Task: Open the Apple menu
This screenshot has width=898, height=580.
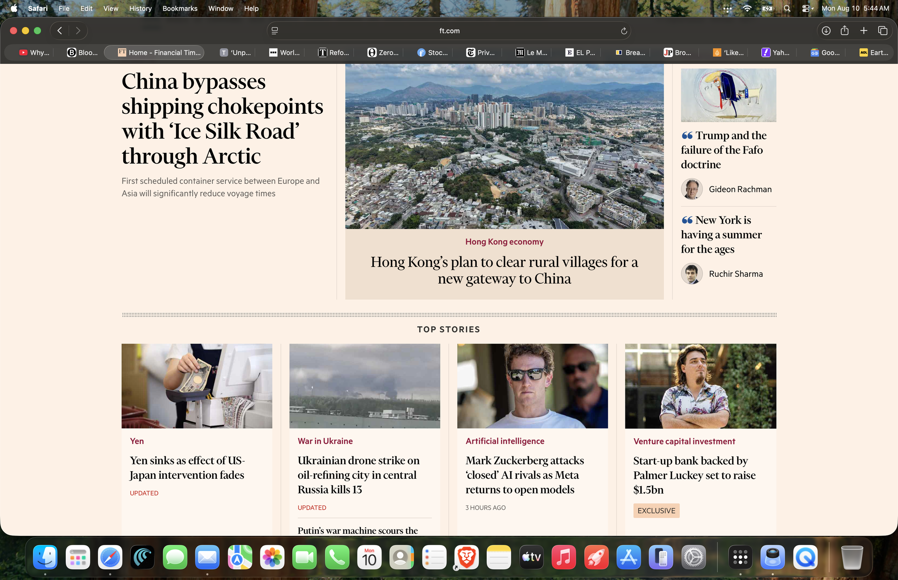Action: pyautogui.click(x=14, y=8)
